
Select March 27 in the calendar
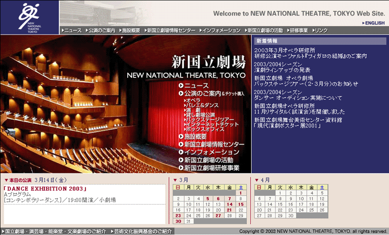[218, 216]
